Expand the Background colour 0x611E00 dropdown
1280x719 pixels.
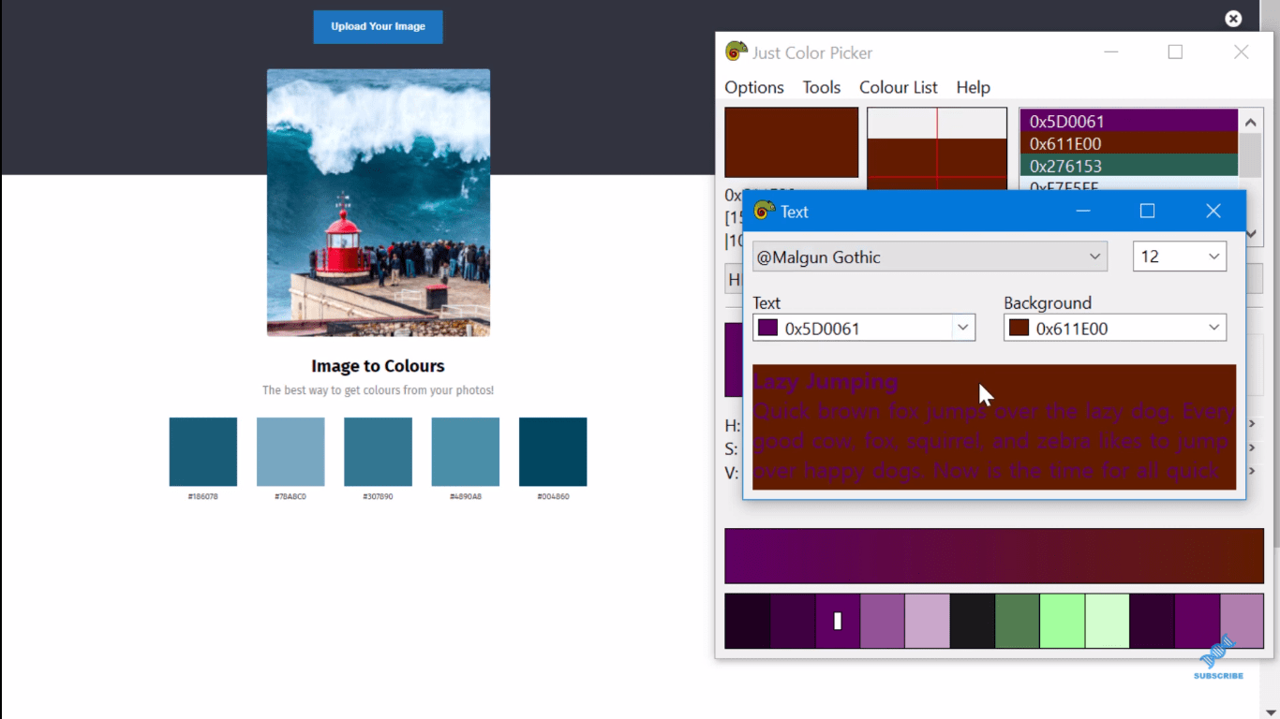pos(1115,328)
